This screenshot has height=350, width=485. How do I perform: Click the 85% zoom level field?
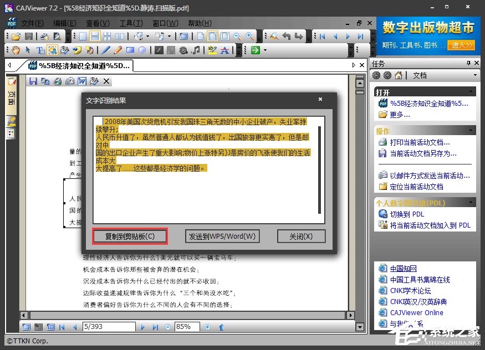[187, 327]
